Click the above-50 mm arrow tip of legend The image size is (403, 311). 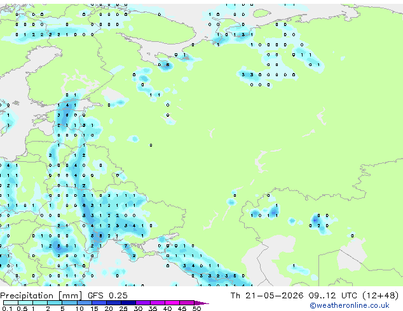click(201, 303)
